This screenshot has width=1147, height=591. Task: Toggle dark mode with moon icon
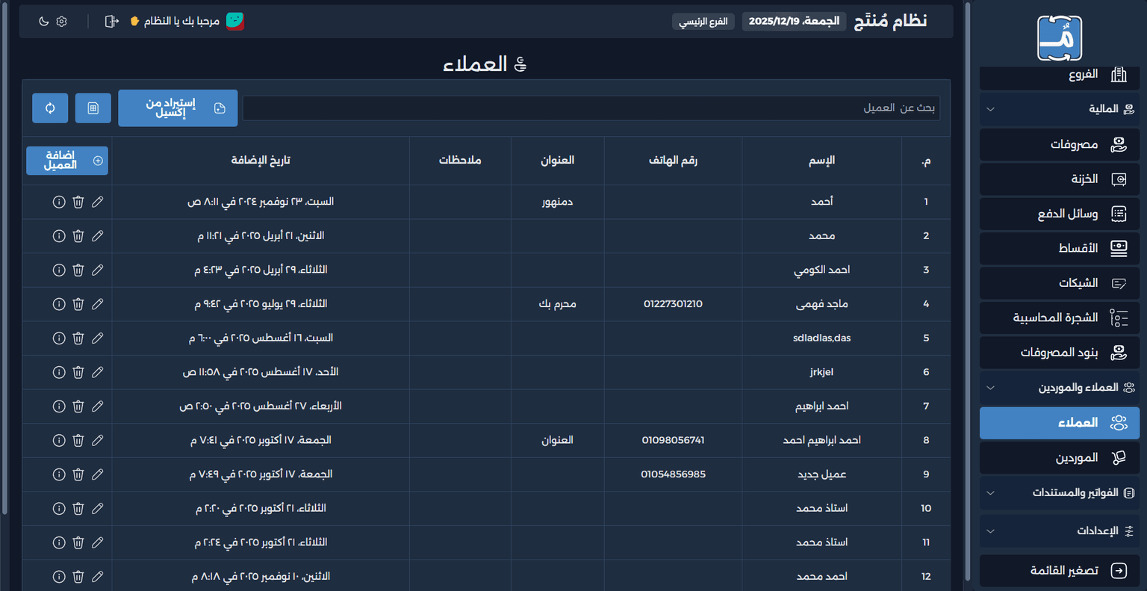pos(43,22)
